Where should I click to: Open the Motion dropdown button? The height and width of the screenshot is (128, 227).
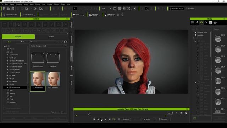148,119
